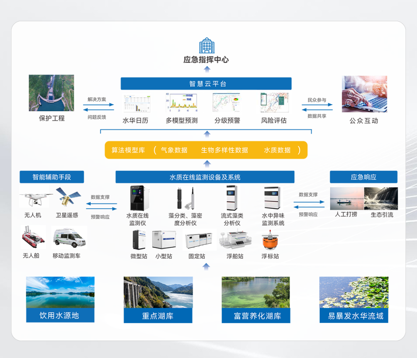Screen dimensions: 417x358
Task: Click the water quality online monitor device
Action: pos(137,198)
